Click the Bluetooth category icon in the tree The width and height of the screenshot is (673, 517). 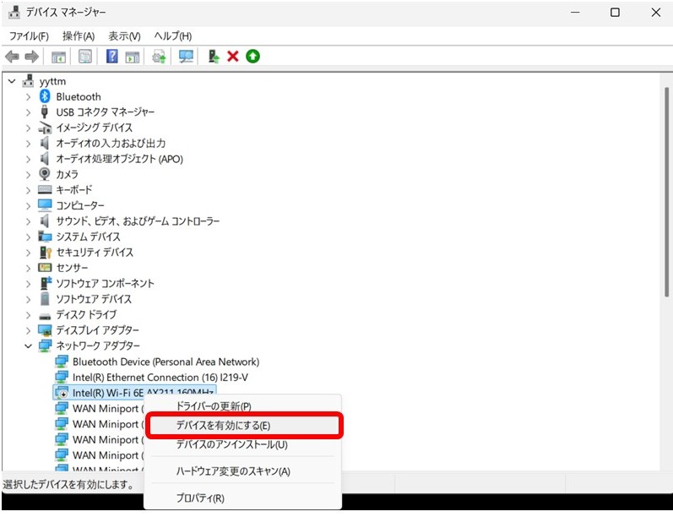click(46, 96)
